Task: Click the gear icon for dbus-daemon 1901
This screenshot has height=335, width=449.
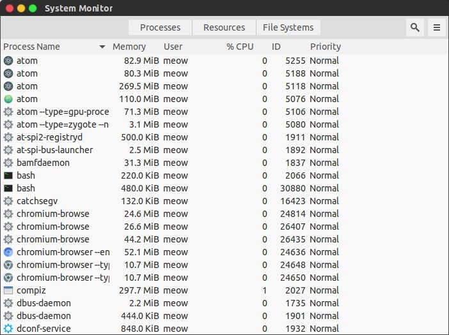Action: click(8, 316)
